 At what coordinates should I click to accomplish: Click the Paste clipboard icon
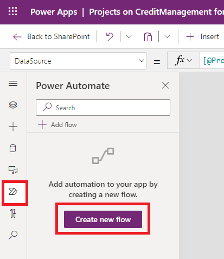(148, 37)
